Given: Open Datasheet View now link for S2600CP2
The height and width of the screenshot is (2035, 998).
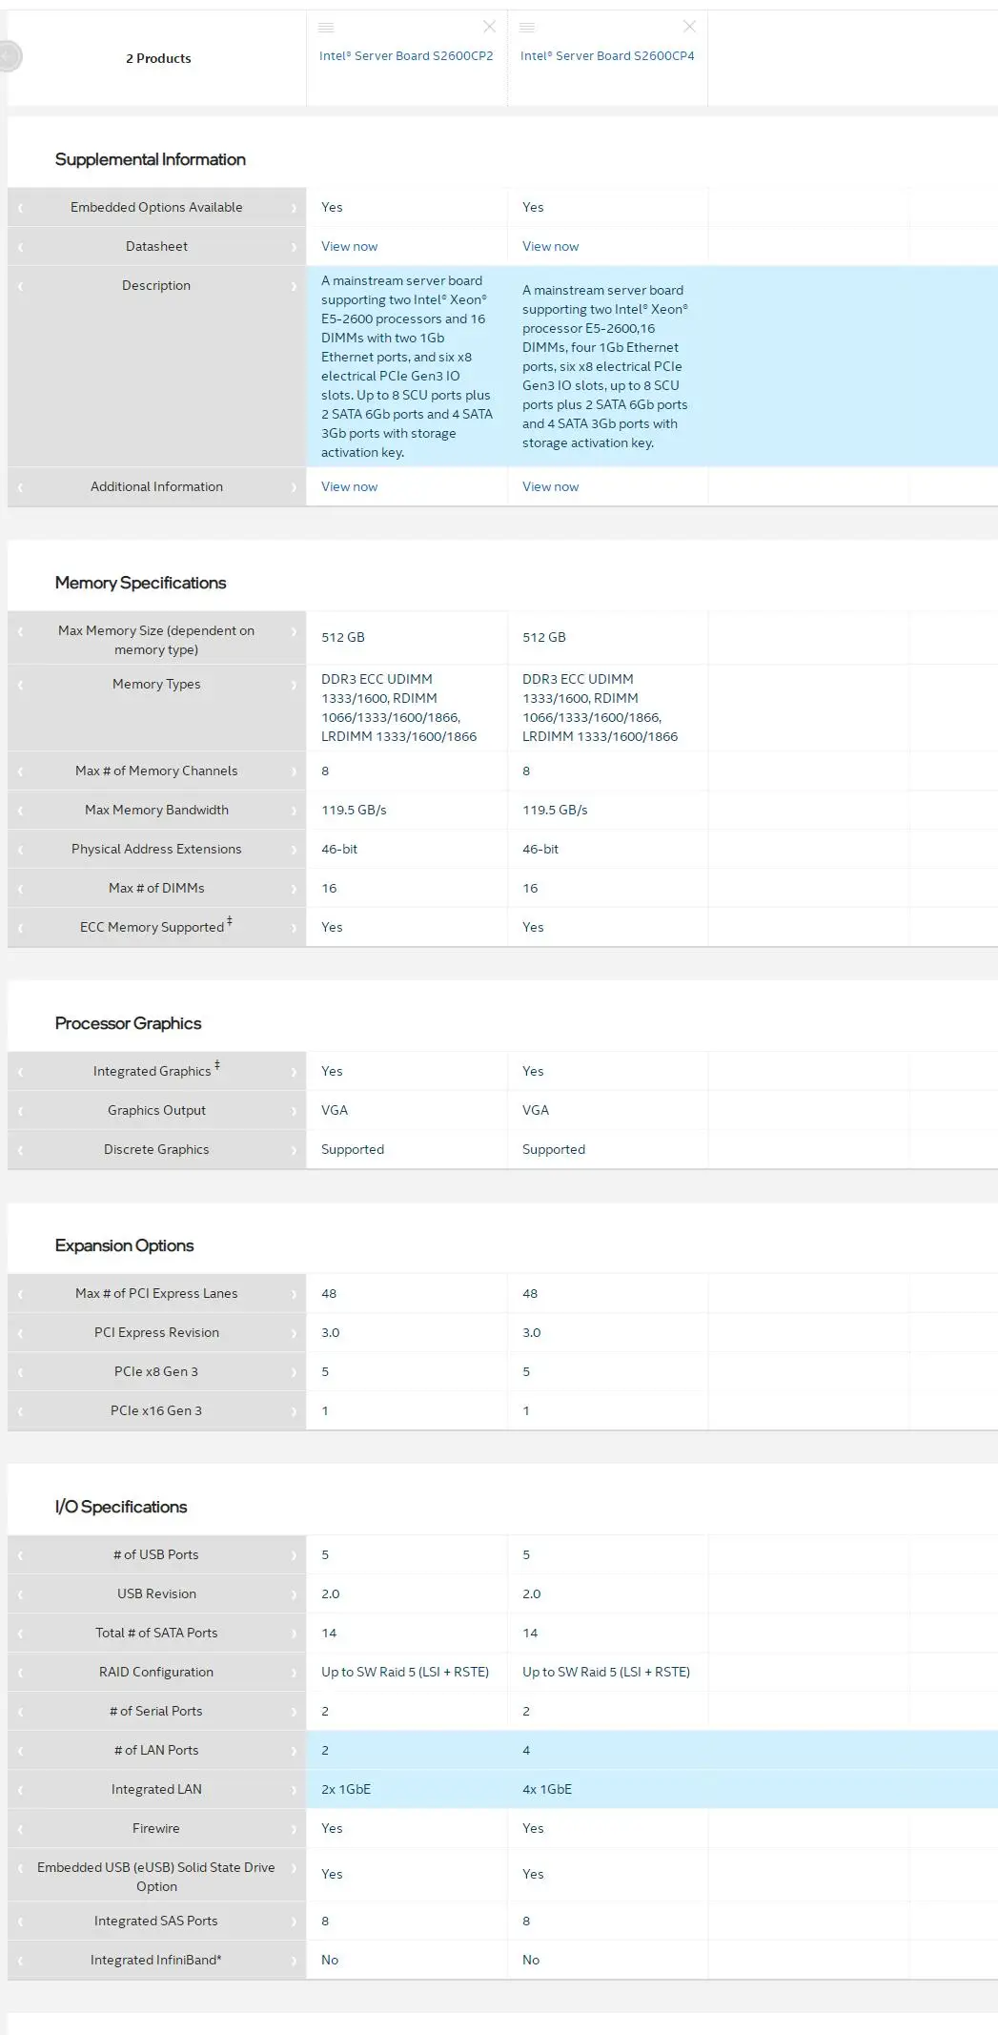Looking at the screenshot, I should pos(349,246).
